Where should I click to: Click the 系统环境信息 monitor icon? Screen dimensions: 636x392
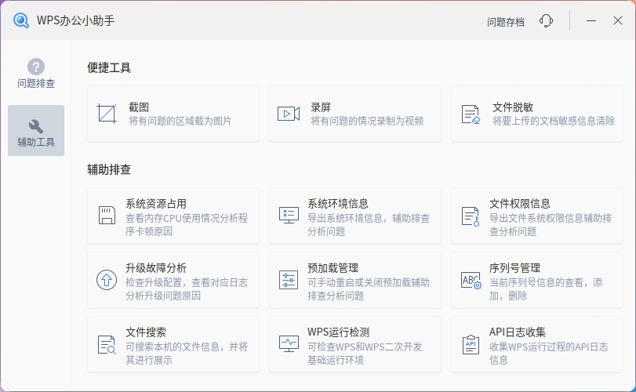point(289,216)
